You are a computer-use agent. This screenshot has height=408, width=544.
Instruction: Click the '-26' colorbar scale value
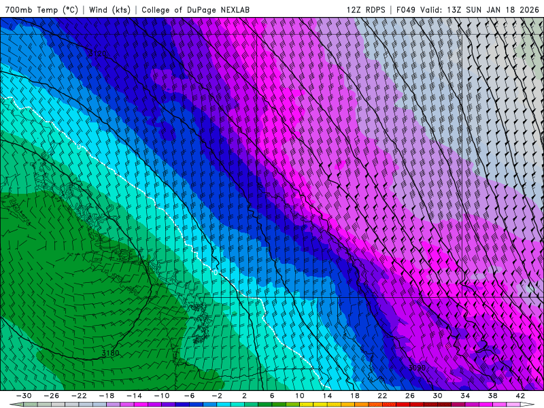52,396
